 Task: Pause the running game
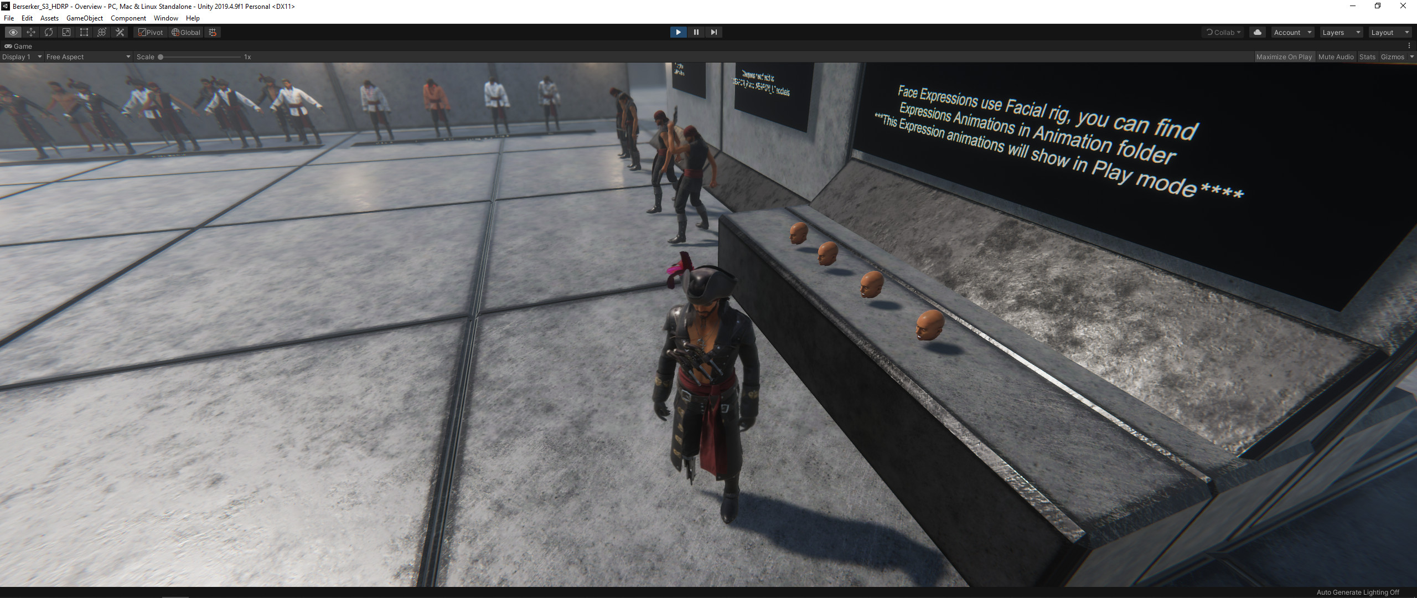pos(696,32)
